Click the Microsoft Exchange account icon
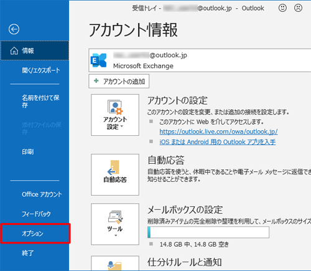 [x=99, y=60]
